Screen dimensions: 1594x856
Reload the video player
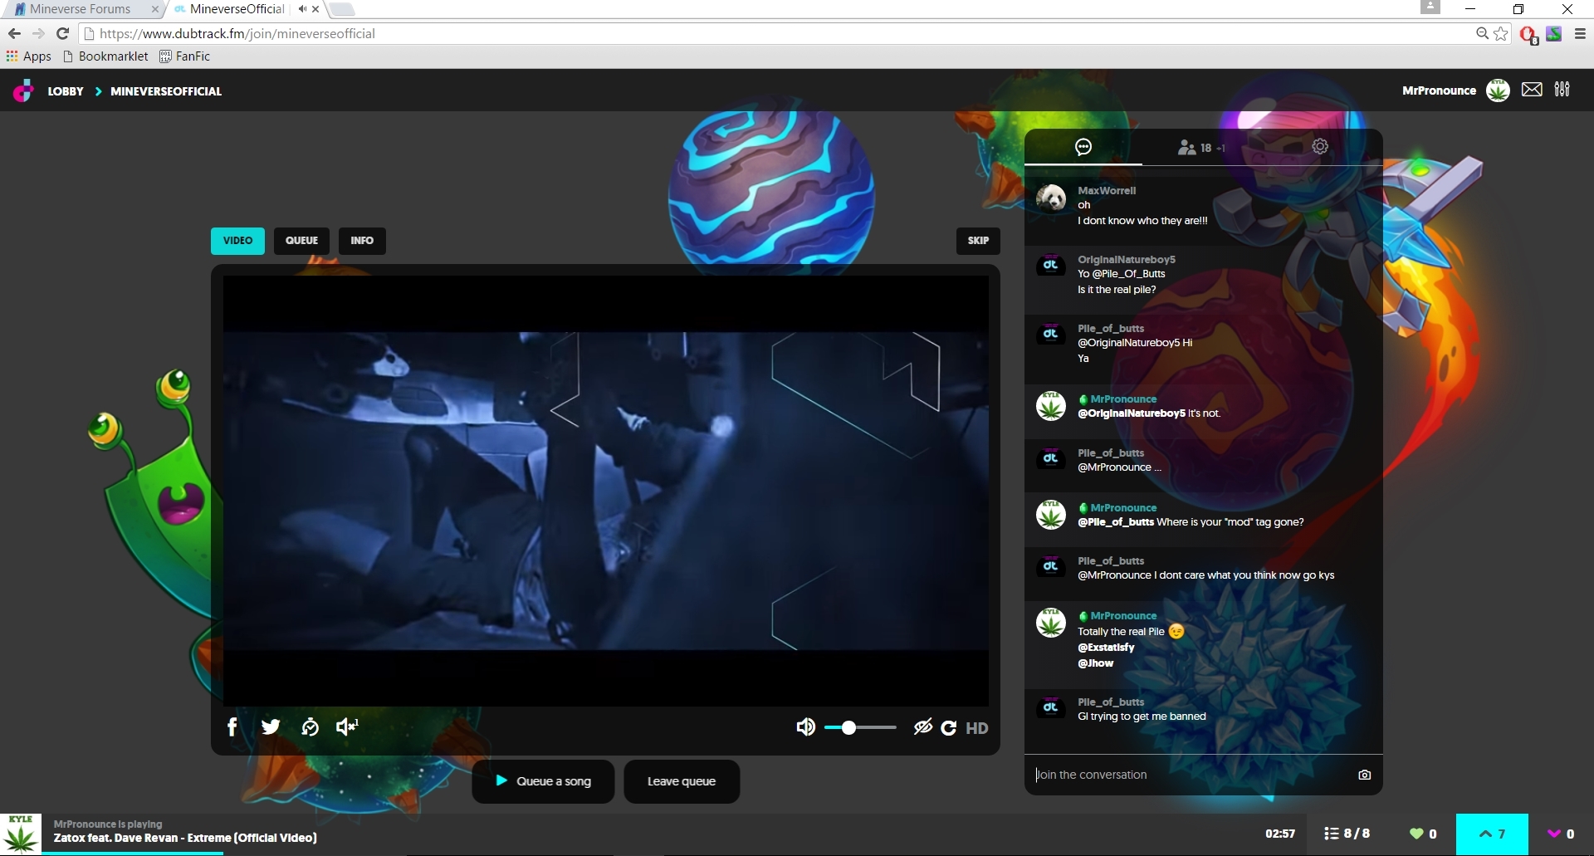pyautogui.click(x=948, y=728)
